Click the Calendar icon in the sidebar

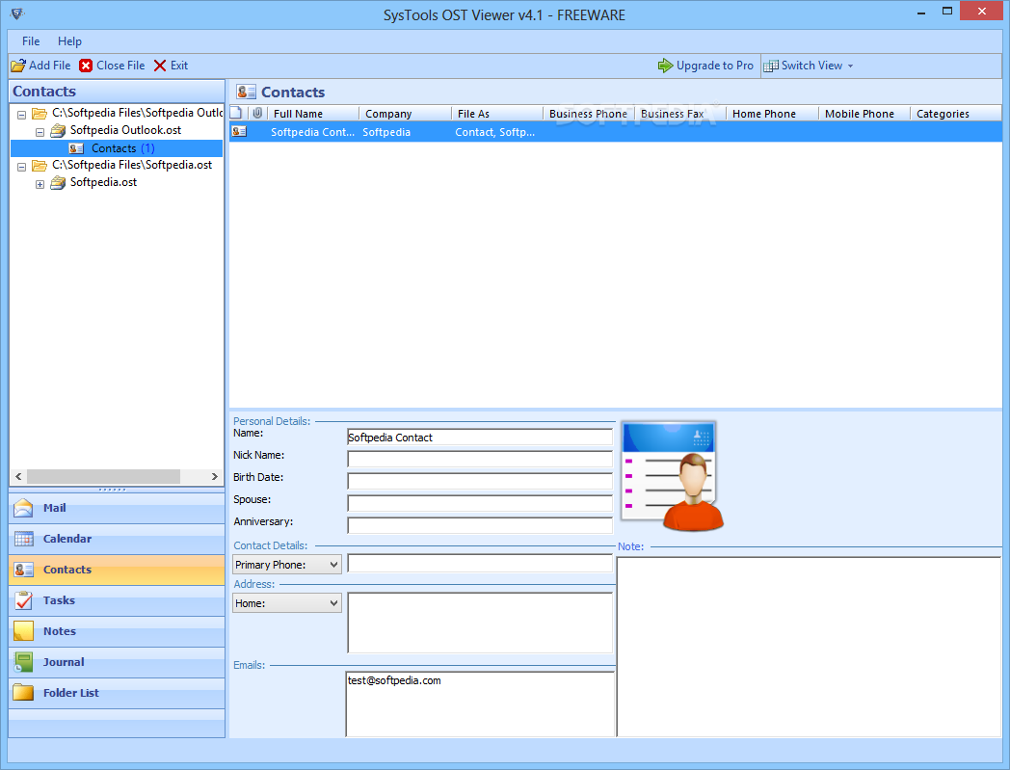[23, 539]
